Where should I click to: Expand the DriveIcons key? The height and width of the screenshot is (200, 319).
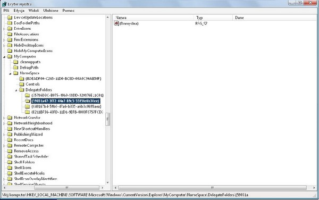(x=4, y=29)
